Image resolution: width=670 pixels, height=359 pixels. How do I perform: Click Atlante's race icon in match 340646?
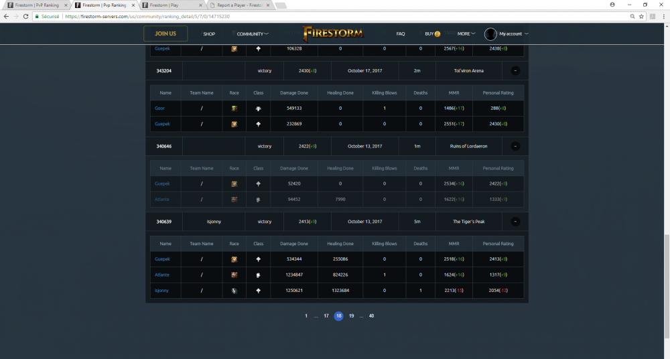tap(234, 200)
